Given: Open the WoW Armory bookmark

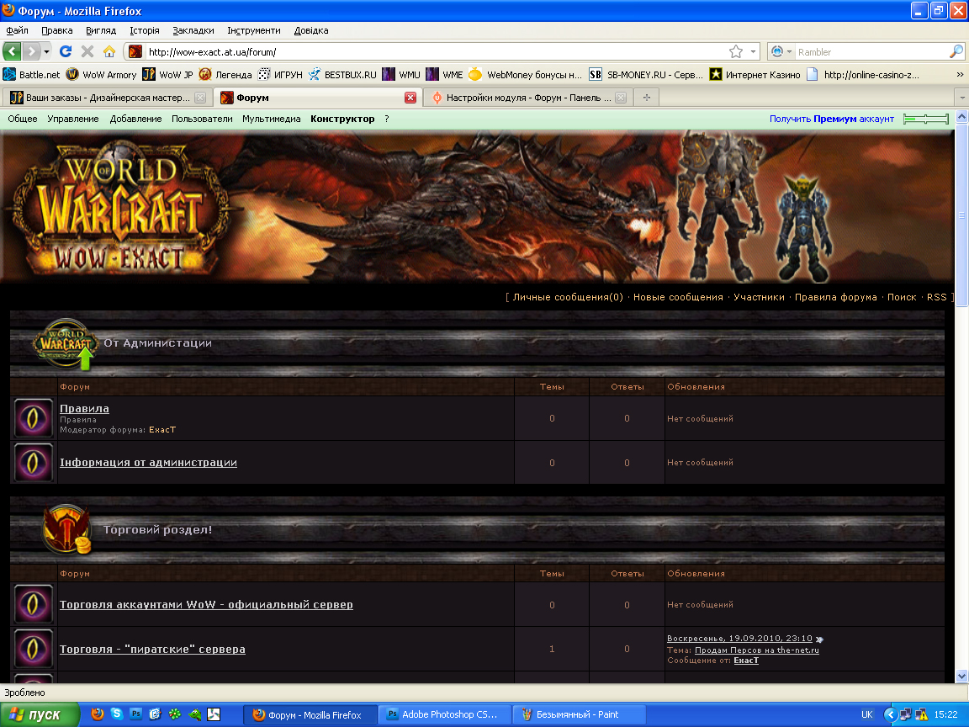Looking at the screenshot, I should (x=101, y=75).
